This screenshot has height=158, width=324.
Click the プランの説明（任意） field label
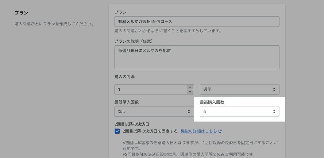[x=133, y=41]
